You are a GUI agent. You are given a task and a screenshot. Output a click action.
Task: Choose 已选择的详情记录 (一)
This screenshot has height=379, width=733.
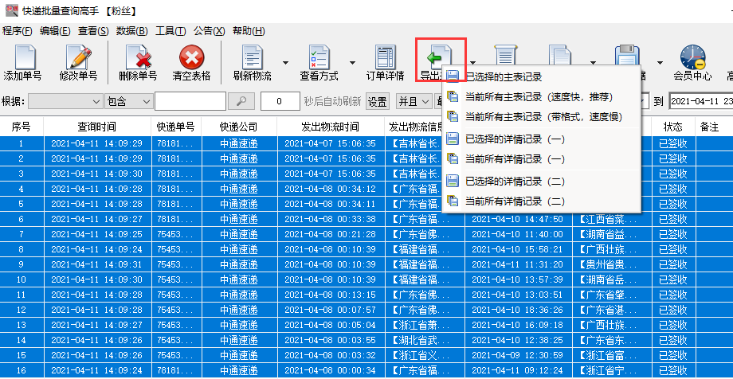click(x=541, y=139)
